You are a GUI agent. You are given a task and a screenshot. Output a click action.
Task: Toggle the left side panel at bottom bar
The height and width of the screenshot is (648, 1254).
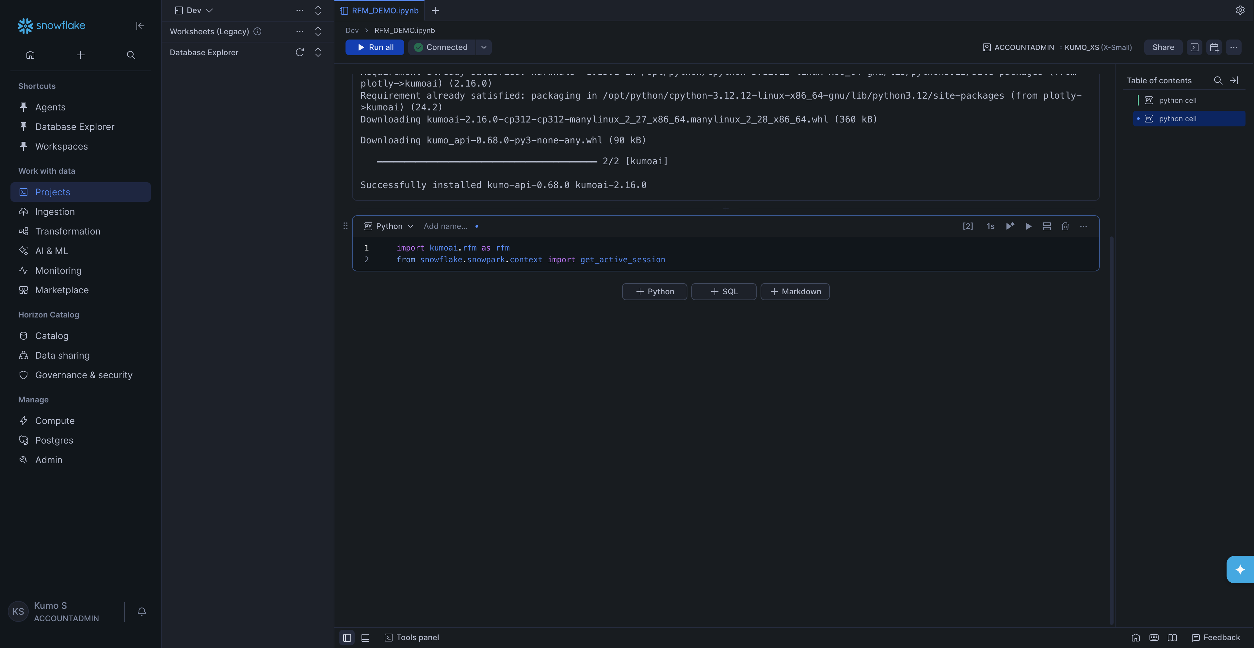pos(347,637)
